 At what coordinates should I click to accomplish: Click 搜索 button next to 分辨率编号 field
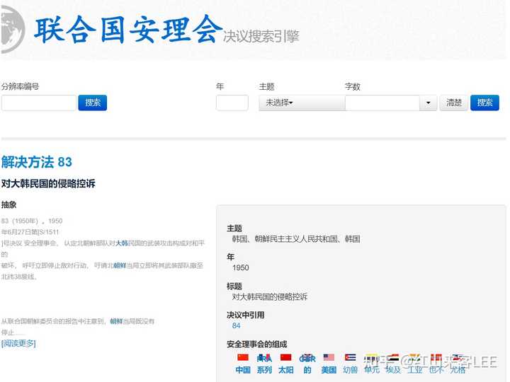[92, 103]
